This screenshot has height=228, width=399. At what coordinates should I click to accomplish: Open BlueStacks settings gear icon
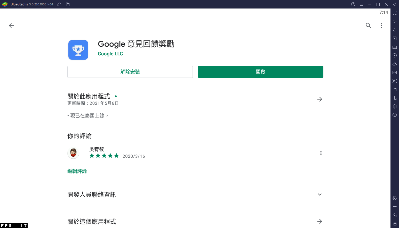[x=395, y=198]
